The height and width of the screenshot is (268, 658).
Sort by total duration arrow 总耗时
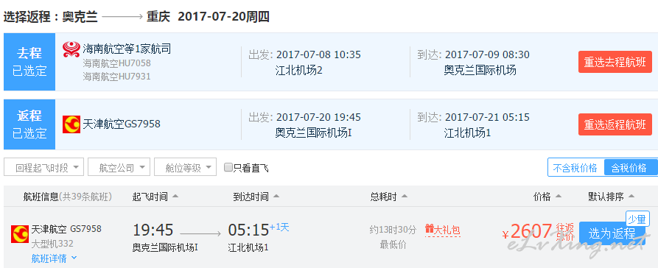tap(404, 197)
